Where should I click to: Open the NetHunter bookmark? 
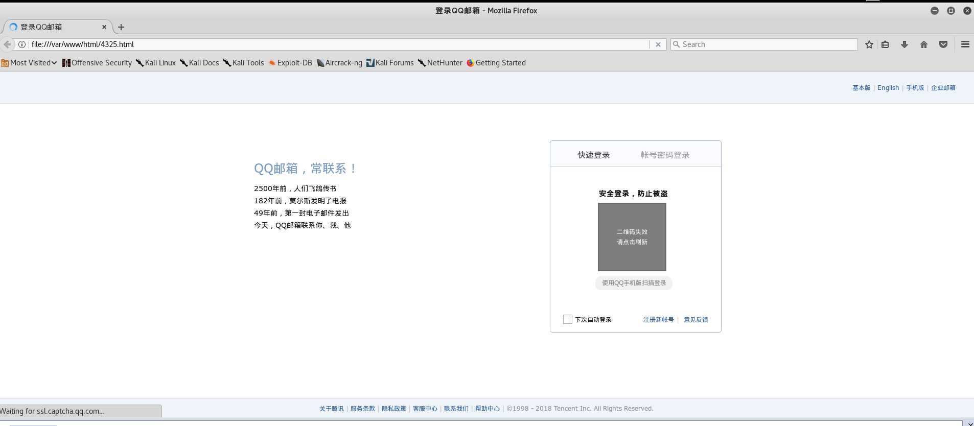(440, 63)
